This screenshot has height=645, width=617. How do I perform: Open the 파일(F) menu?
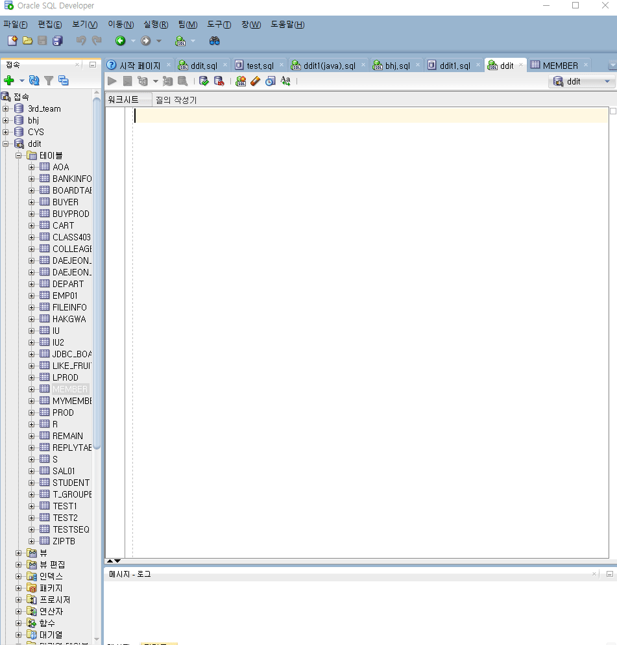(15, 25)
